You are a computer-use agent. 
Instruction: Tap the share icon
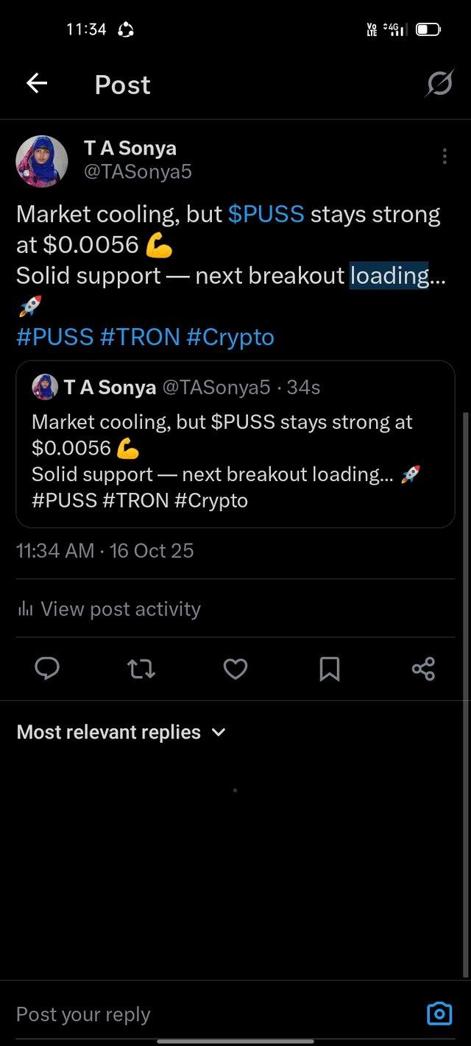pos(423,669)
